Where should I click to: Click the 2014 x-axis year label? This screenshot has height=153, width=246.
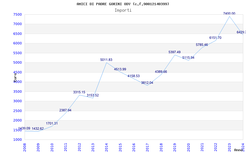[x=106, y=146]
